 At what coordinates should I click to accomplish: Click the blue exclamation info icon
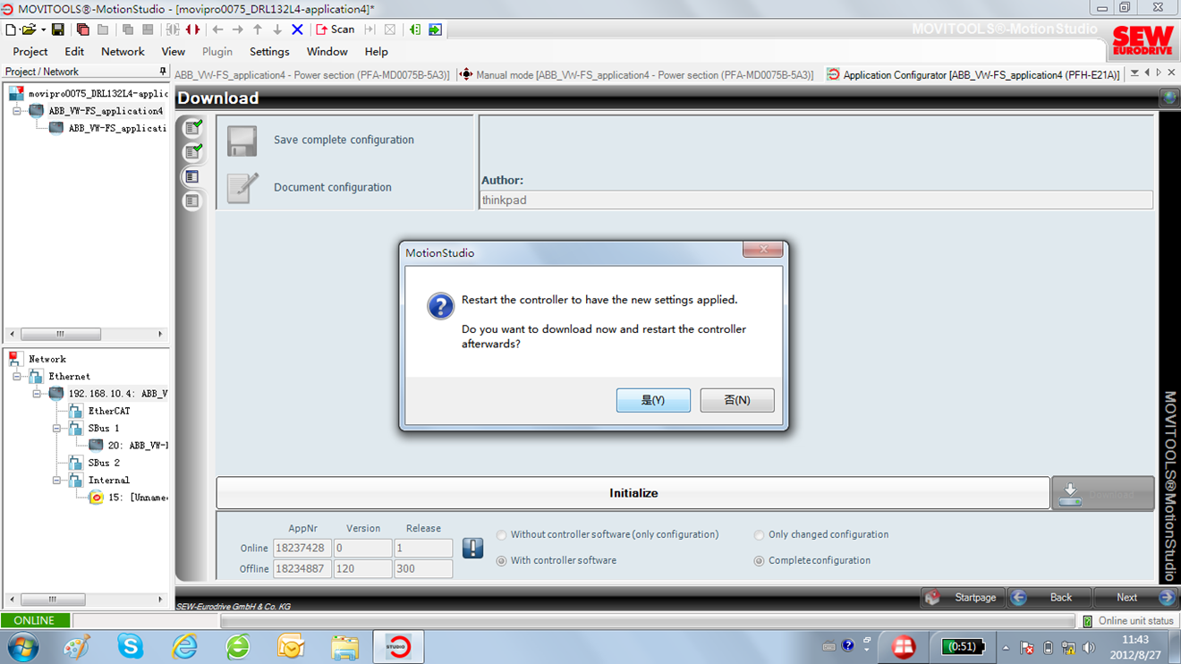tap(472, 548)
